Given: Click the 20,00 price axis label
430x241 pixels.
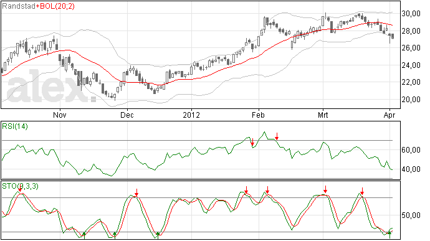Looking at the screenshot, I should point(411,100).
